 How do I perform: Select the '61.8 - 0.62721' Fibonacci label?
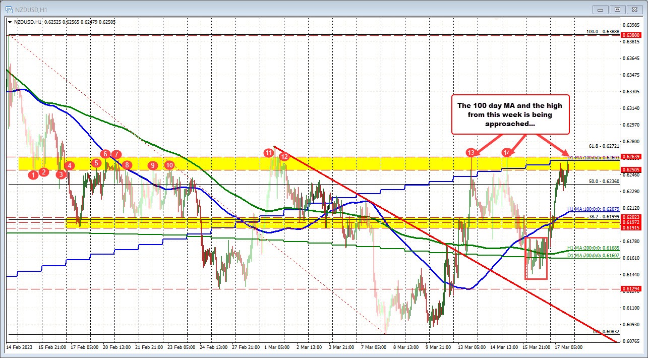tap(604, 145)
